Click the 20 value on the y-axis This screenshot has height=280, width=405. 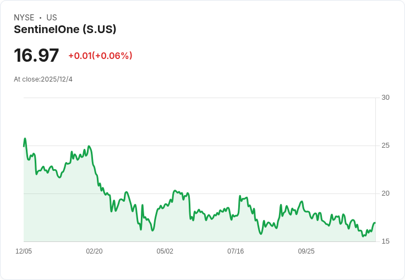tap(385, 193)
